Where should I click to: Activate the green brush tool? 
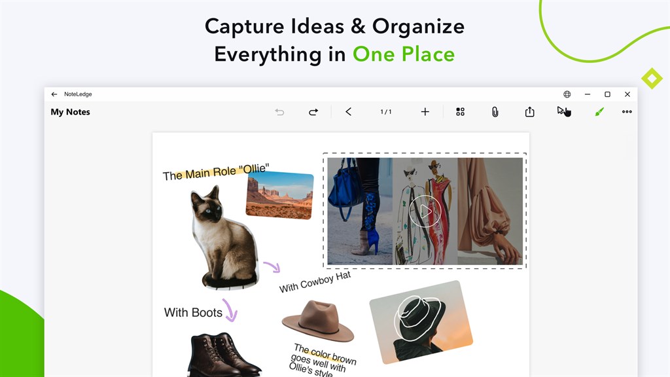click(x=599, y=111)
